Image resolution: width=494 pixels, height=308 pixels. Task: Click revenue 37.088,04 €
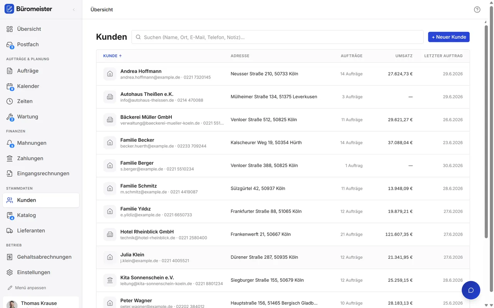coord(400,142)
